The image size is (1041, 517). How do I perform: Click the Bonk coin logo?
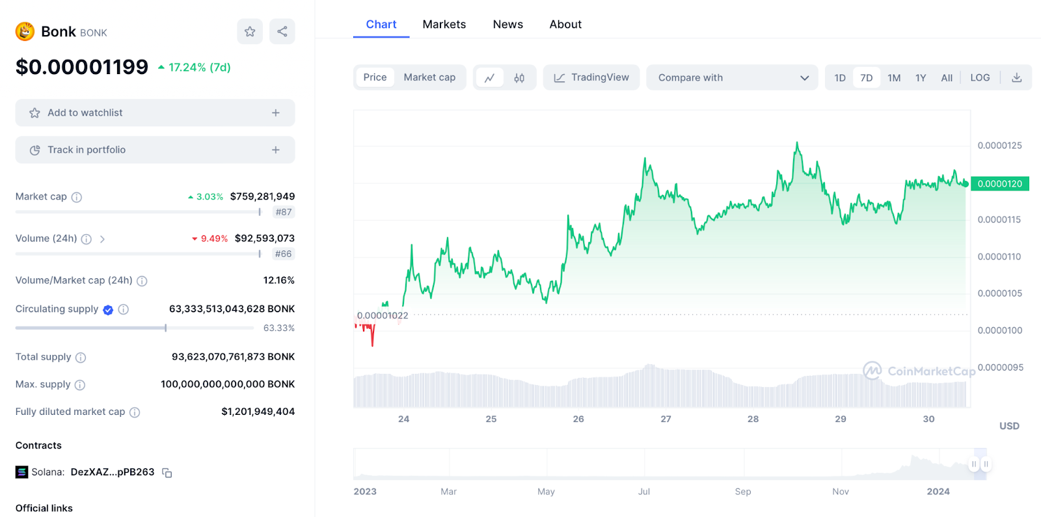[x=25, y=31]
